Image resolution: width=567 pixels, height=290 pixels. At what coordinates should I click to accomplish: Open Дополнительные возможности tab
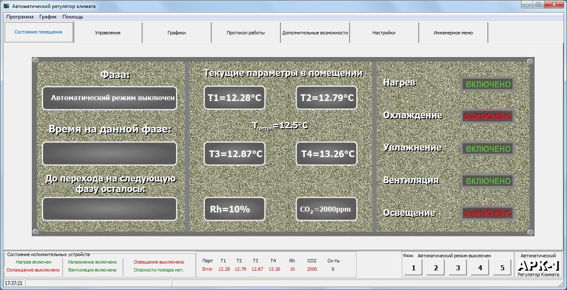coord(315,33)
